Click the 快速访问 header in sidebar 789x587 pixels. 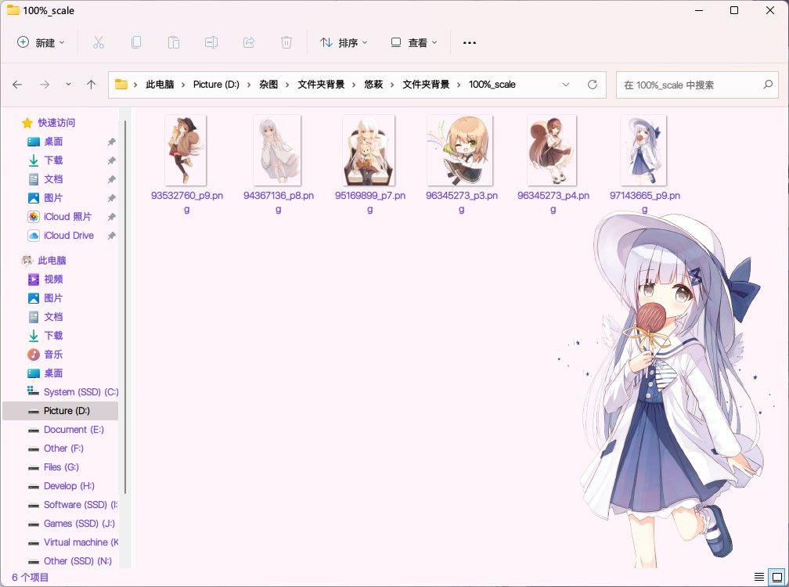56,123
